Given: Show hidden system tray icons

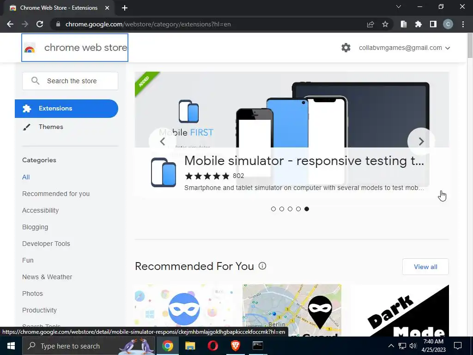Looking at the screenshot, I should point(391,346).
